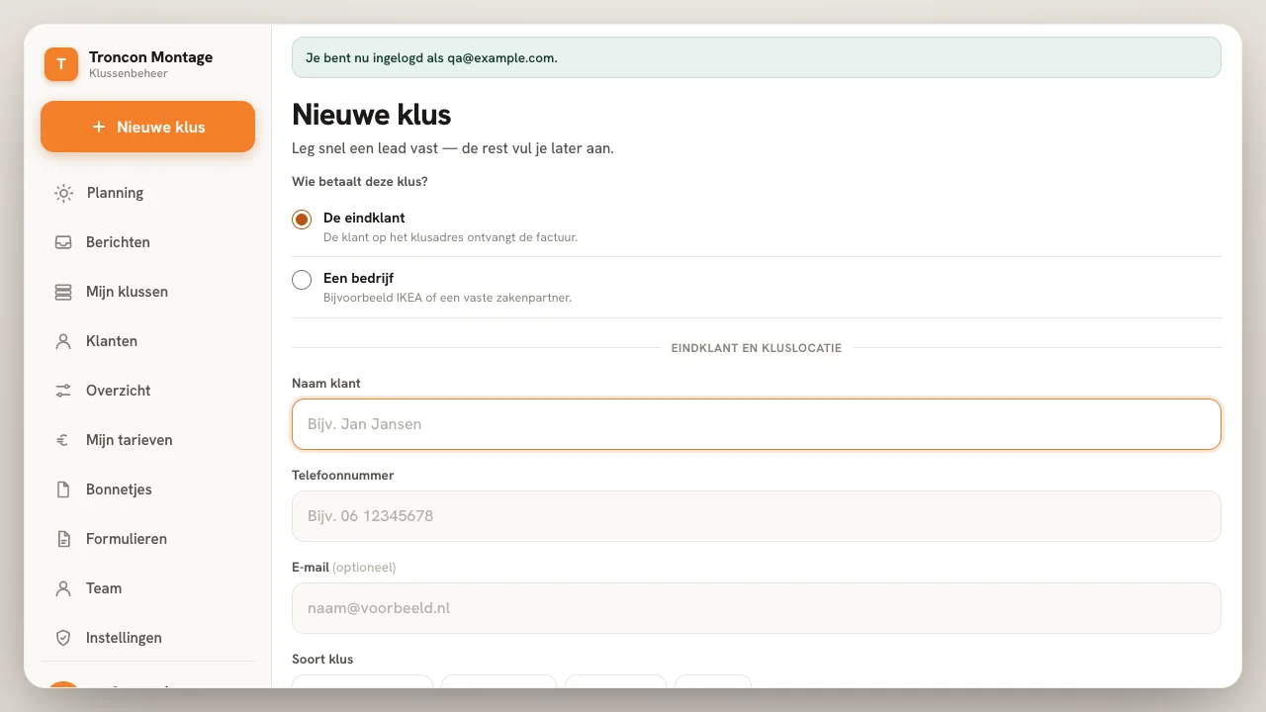Click the 'Soort klus' label
This screenshot has width=1266, height=712.
pyautogui.click(x=322, y=659)
